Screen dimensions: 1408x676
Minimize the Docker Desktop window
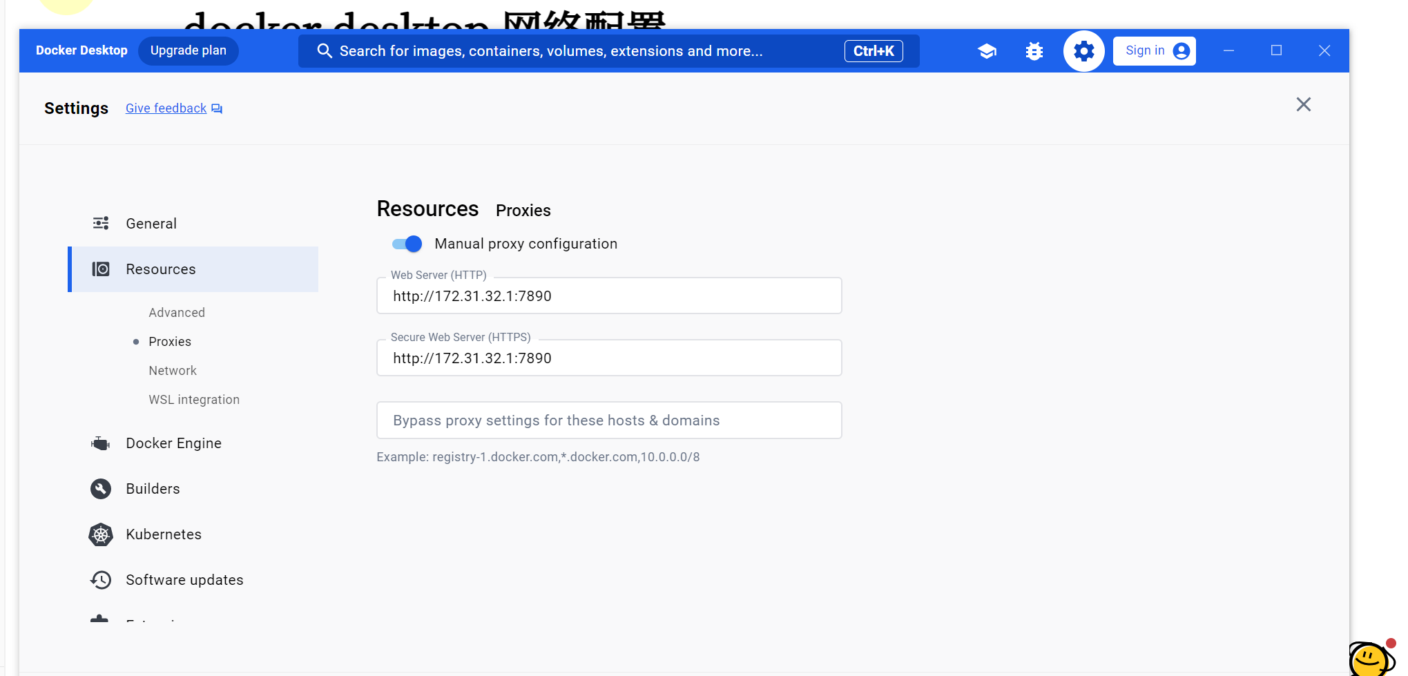pyautogui.click(x=1228, y=50)
